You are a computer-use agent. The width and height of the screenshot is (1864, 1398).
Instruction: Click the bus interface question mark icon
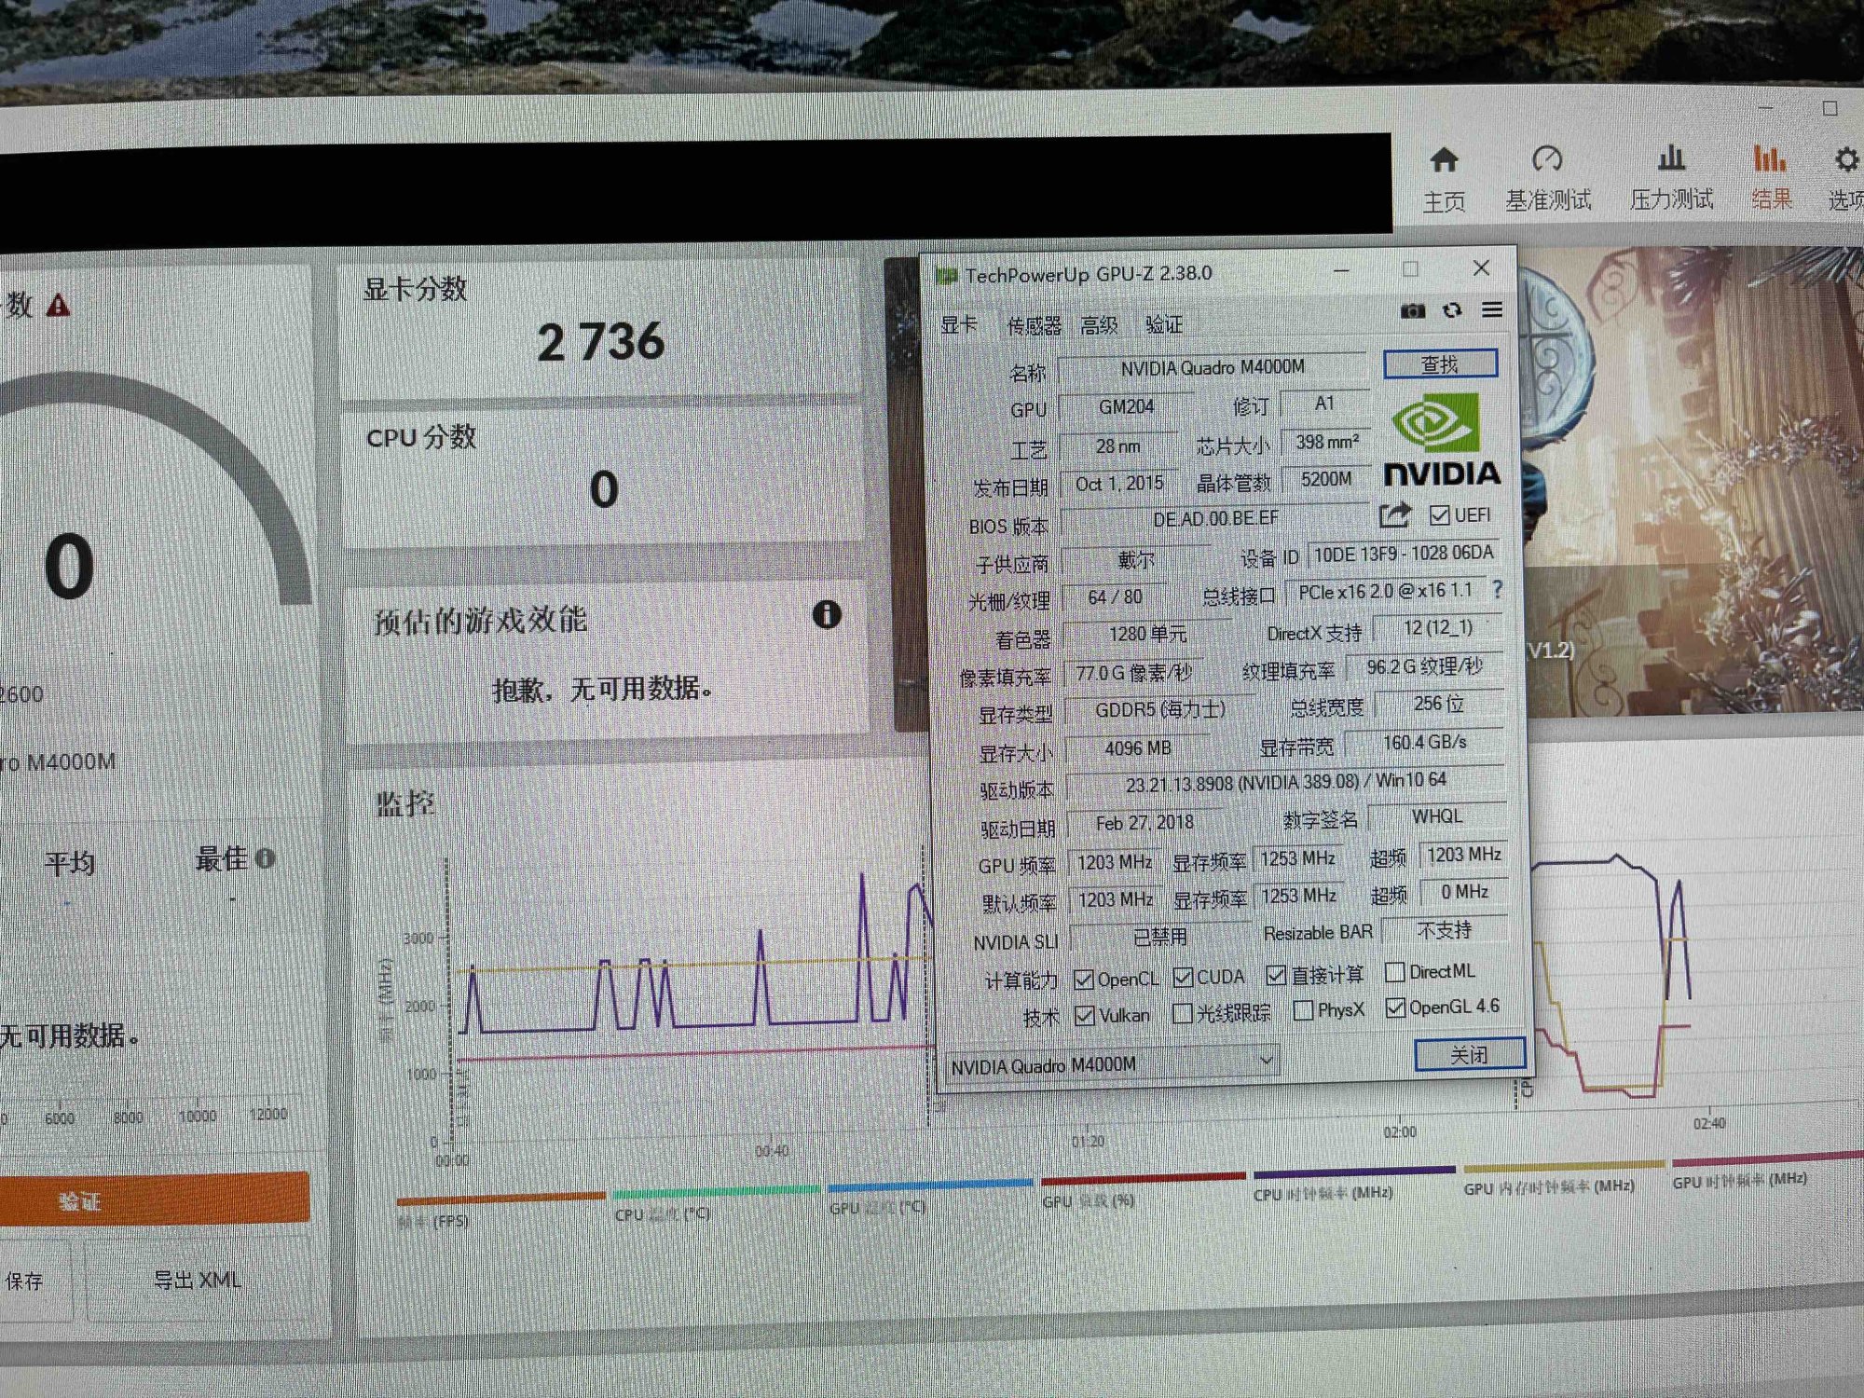[1497, 590]
